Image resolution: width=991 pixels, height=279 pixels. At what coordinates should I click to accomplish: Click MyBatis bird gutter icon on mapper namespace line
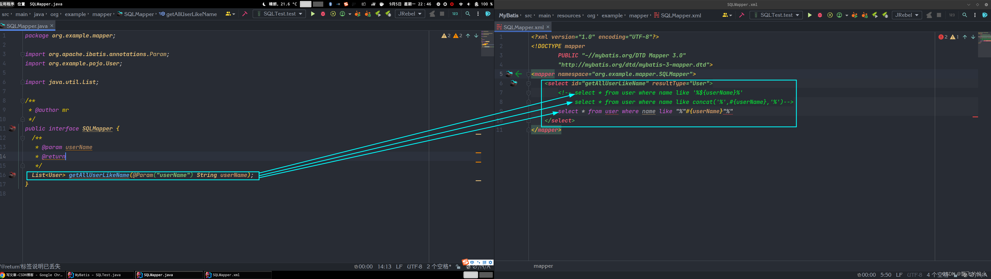point(509,74)
